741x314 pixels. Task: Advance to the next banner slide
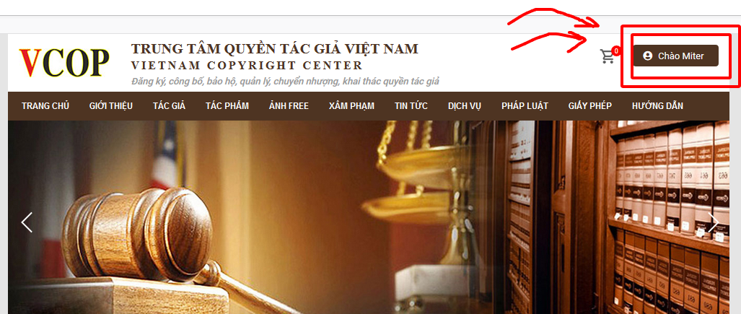(x=713, y=222)
